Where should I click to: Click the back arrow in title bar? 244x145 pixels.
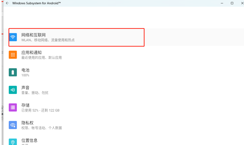point(7,3)
